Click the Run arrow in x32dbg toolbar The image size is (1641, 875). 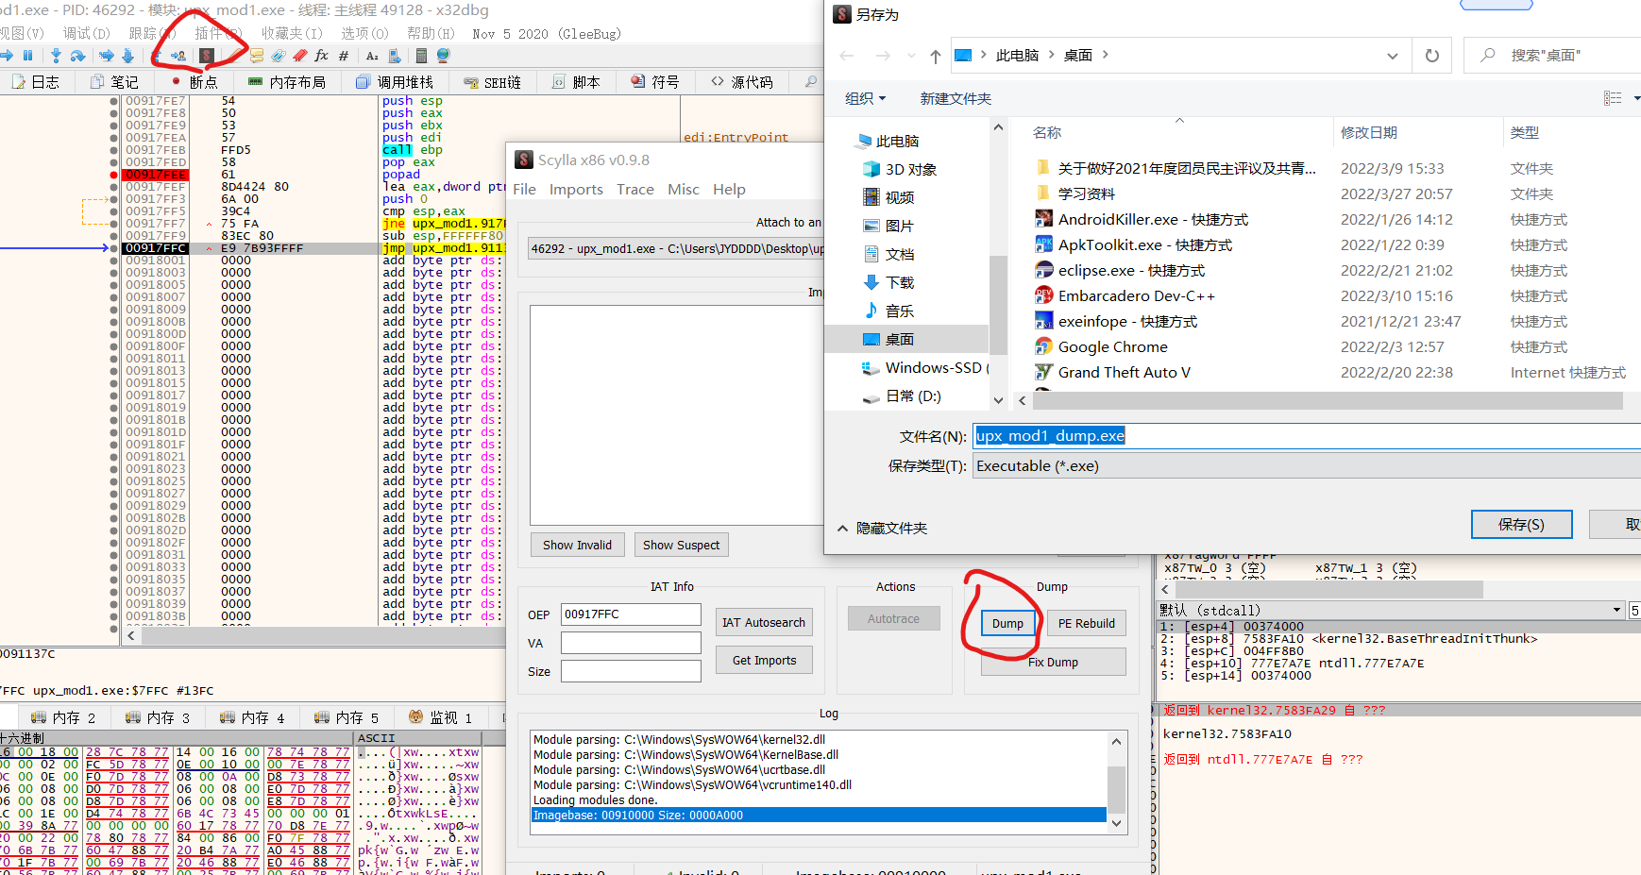click(x=7, y=56)
